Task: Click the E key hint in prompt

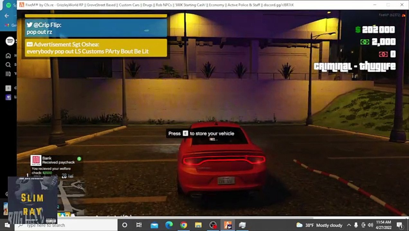Action: (185, 133)
